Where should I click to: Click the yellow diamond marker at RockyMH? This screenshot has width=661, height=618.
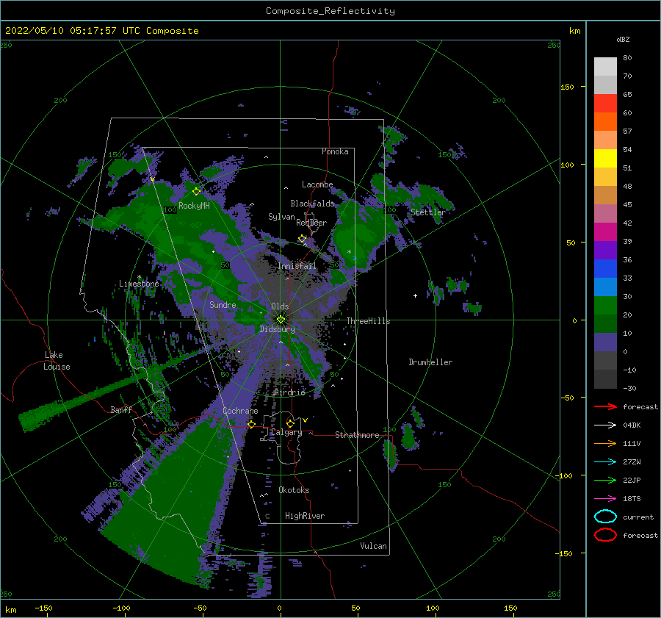pos(196,192)
